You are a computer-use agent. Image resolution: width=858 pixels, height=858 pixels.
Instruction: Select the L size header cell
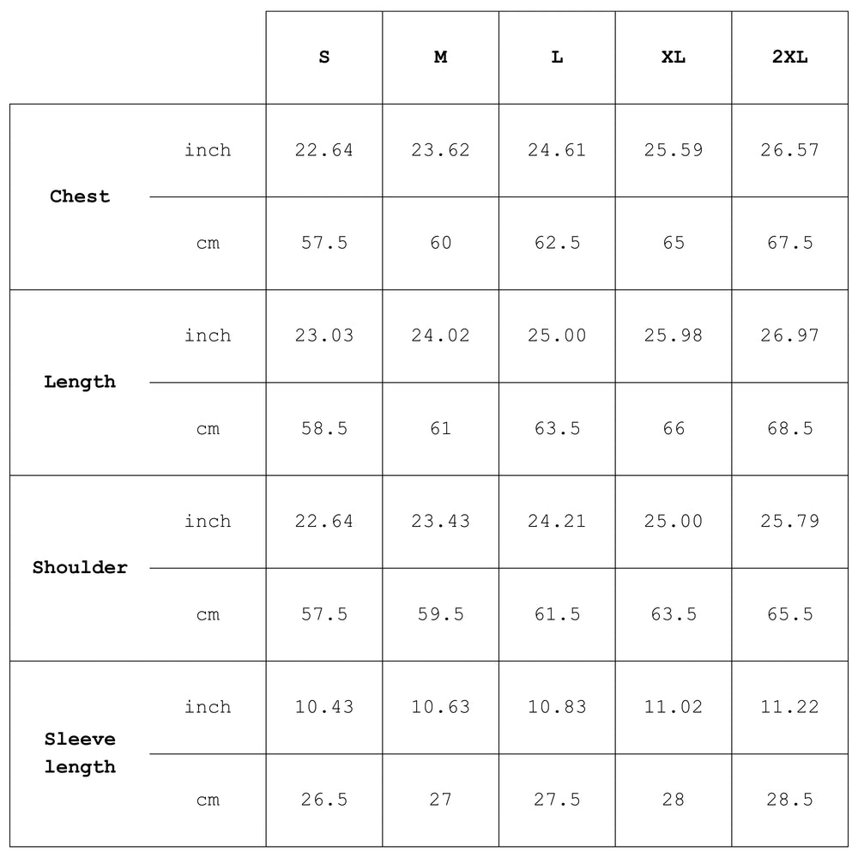pyautogui.click(x=557, y=57)
